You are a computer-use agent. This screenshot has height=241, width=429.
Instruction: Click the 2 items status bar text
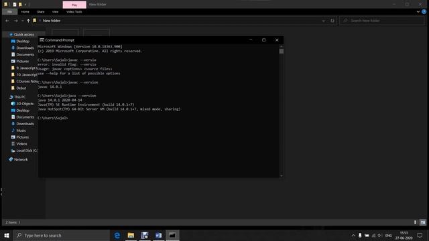[x=11, y=222]
